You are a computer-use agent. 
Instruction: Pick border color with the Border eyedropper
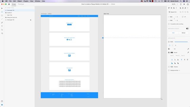(x=188, y=53)
